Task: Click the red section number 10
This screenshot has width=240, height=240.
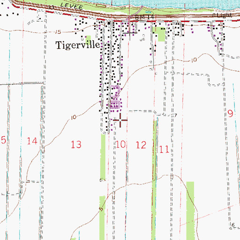Action: click(x=120, y=144)
